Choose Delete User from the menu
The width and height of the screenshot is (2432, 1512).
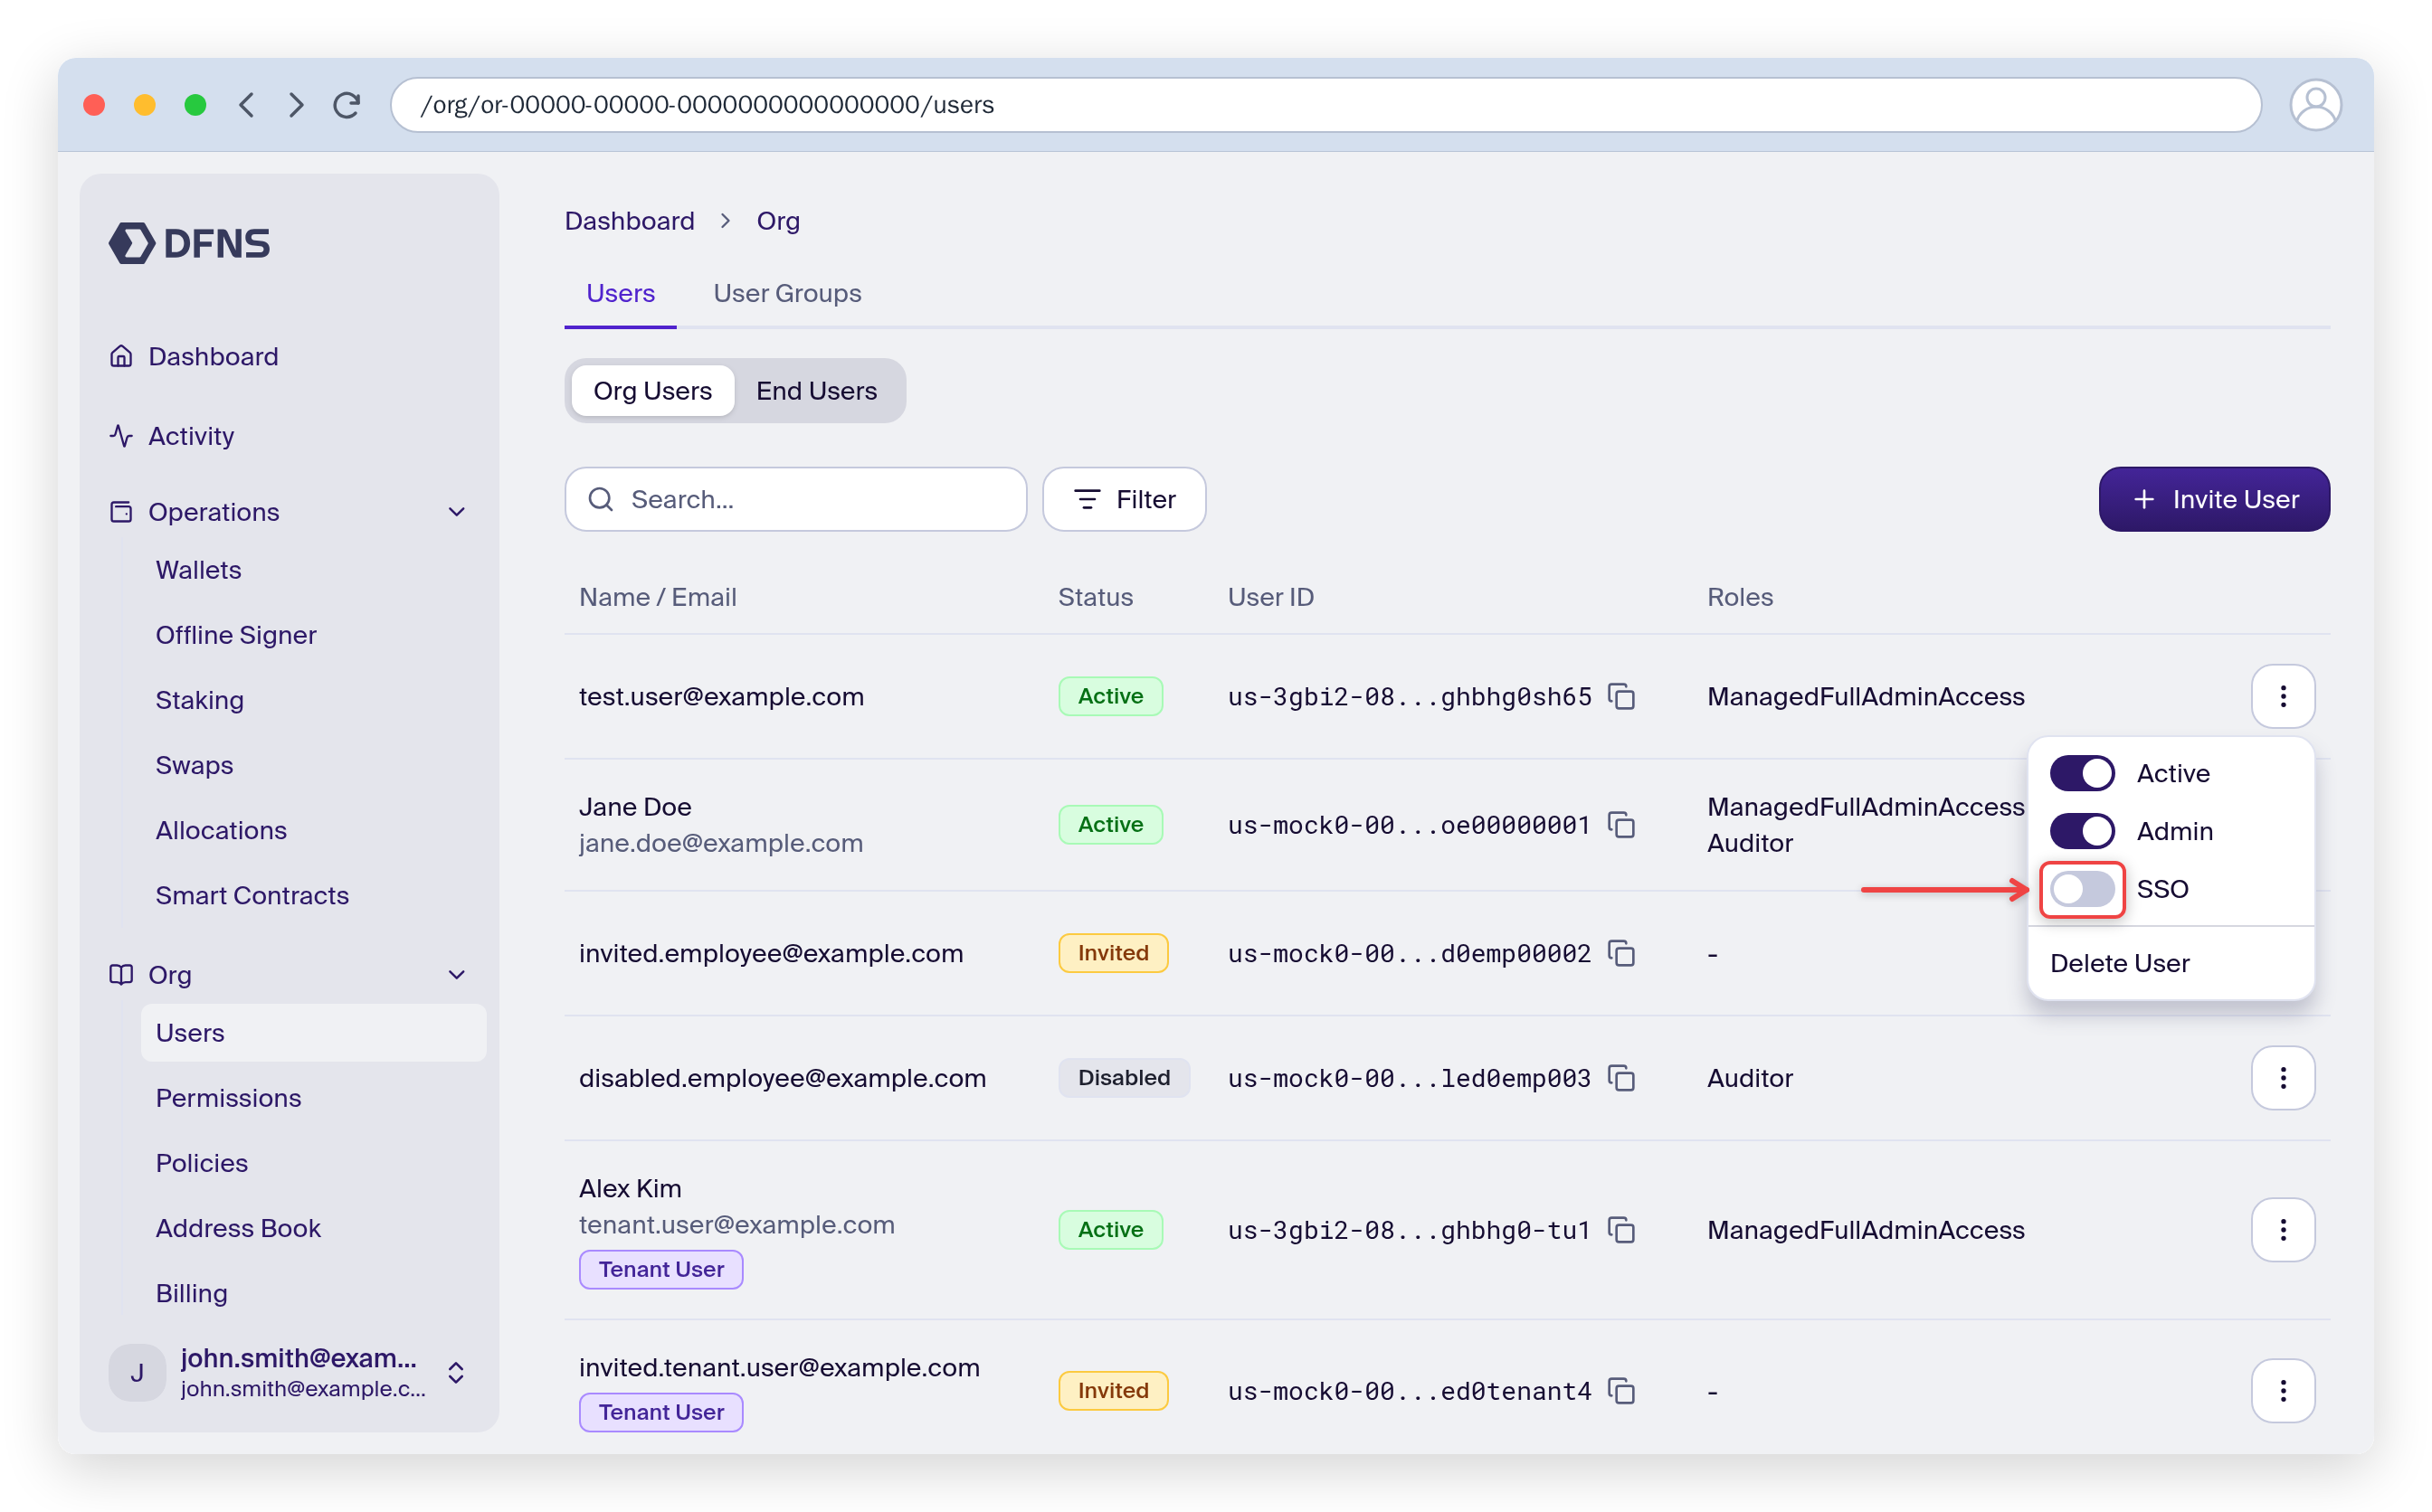(2120, 963)
